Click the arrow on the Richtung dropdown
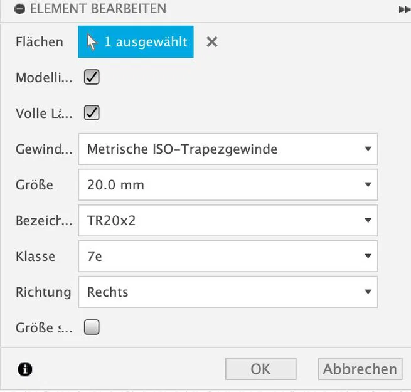 [368, 292]
